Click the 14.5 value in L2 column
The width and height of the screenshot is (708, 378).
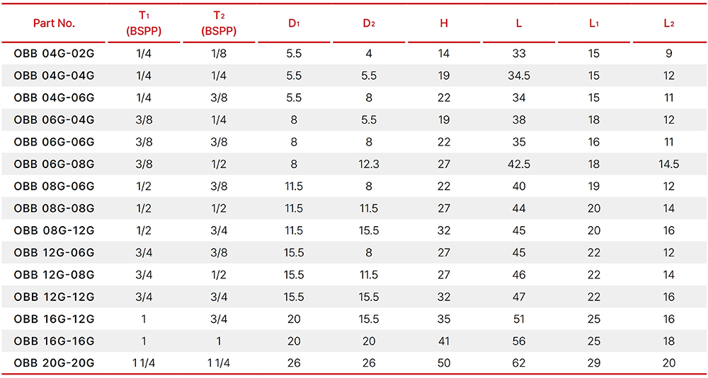669,165
